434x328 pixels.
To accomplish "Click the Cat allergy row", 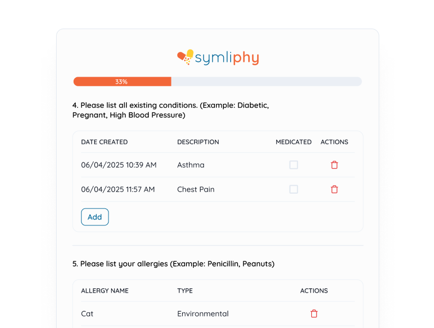I will click(87, 313).
